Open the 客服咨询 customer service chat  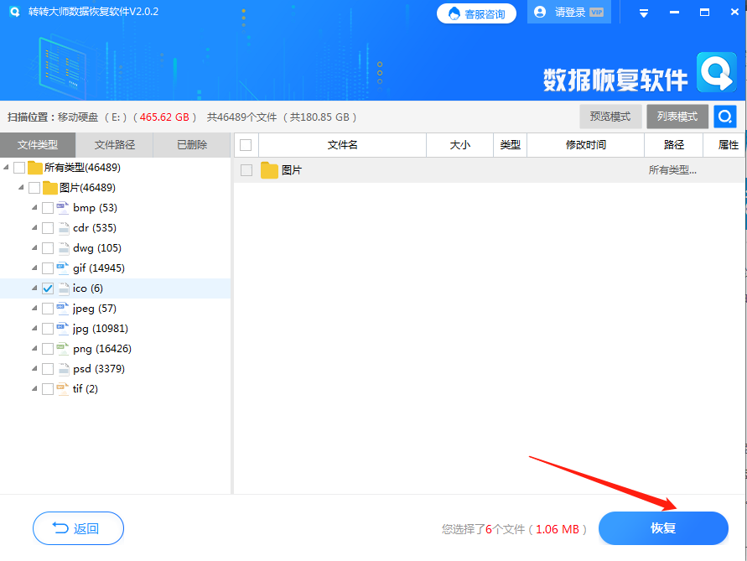coord(476,13)
